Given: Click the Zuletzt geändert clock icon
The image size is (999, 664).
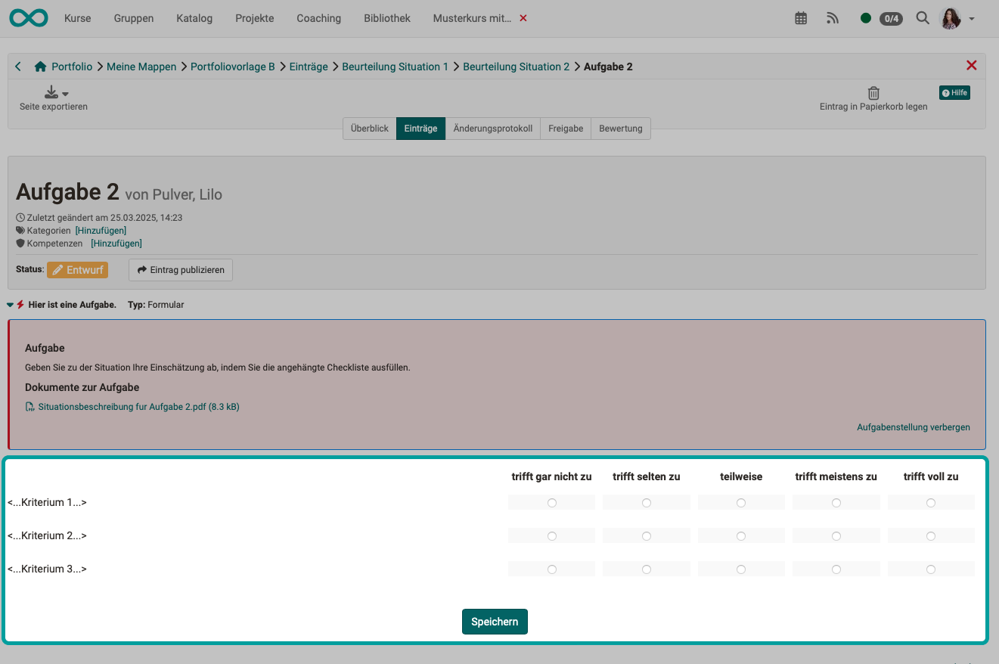Looking at the screenshot, I should [20, 217].
